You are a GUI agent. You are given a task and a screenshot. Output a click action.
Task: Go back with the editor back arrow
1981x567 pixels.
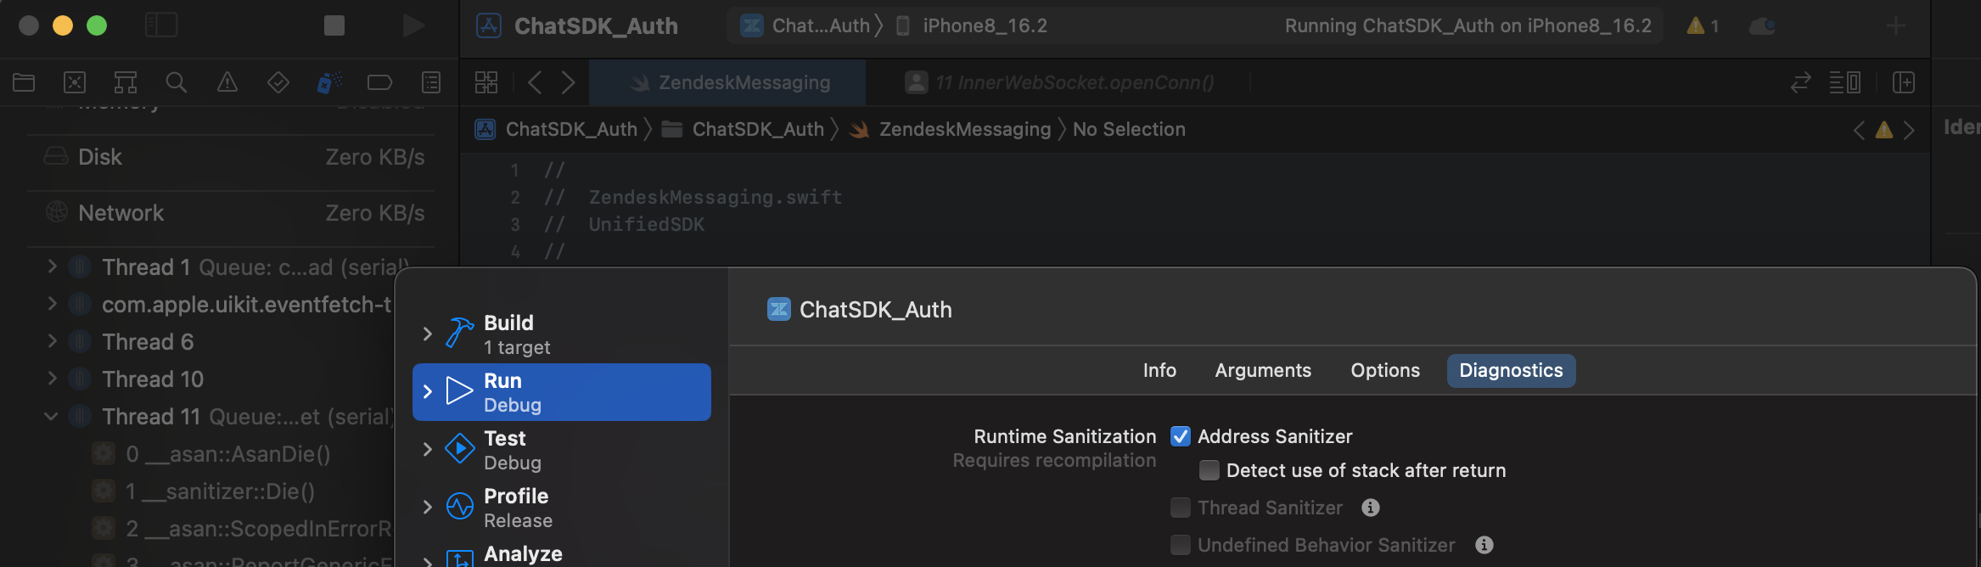point(535,82)
